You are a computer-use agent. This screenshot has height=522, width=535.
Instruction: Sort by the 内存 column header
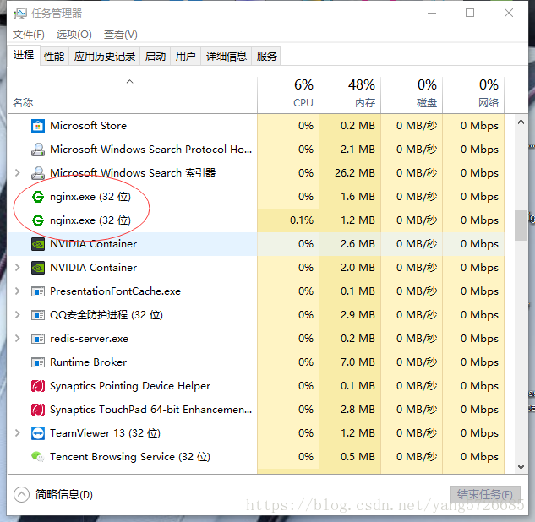point(350,94)
